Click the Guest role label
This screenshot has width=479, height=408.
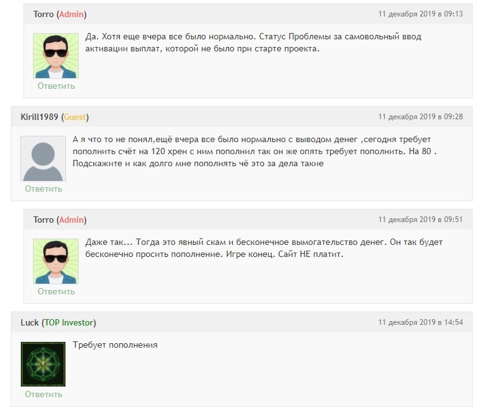(x=75, y=117)
